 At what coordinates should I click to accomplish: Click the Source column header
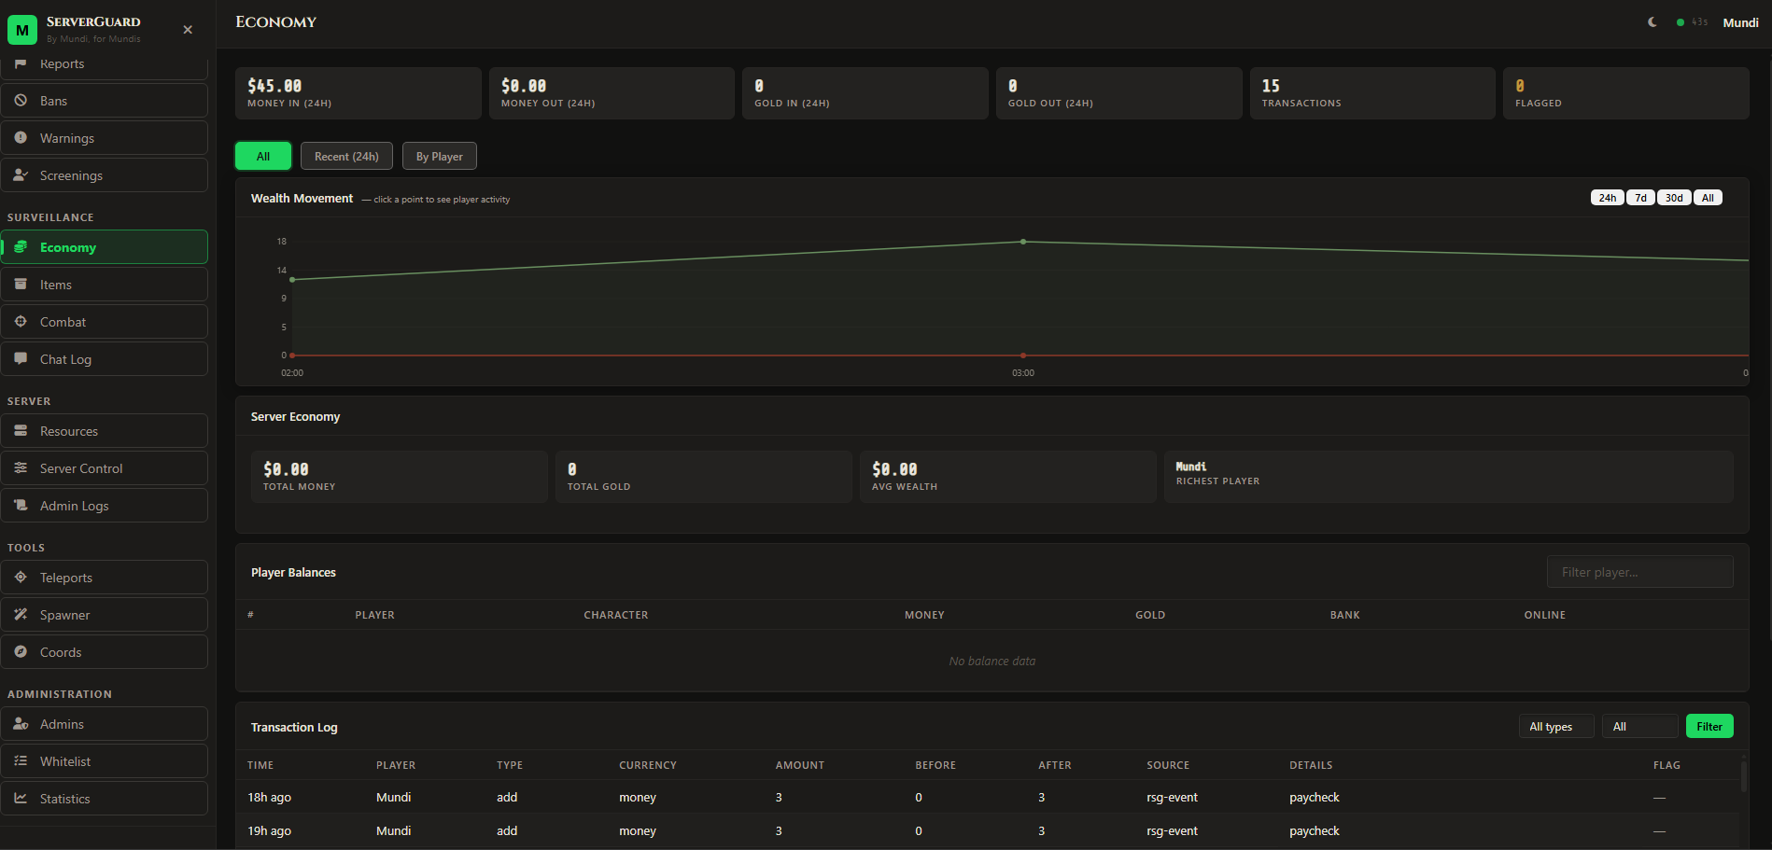click(x=1168, y=765)
